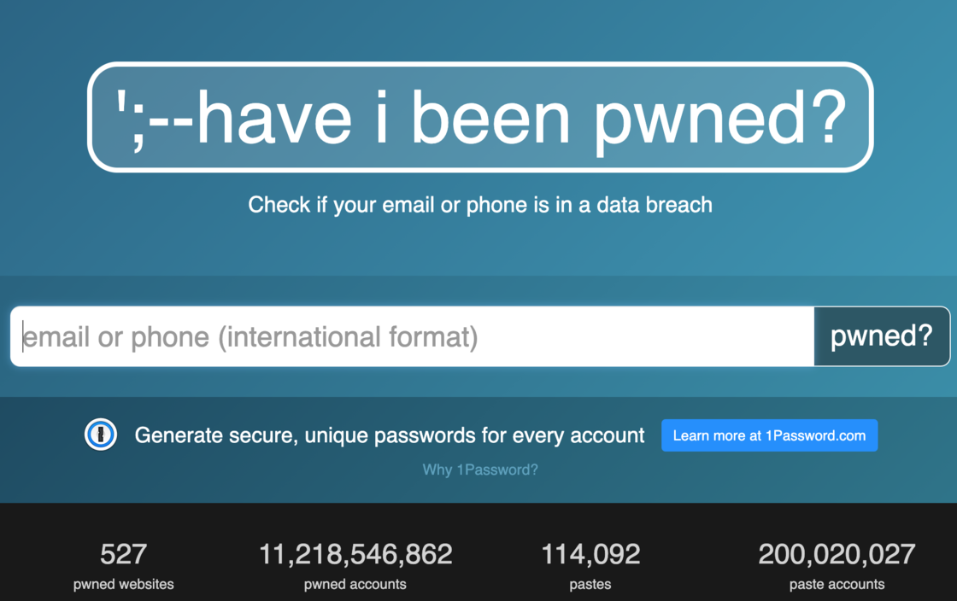This screenshot has height=601, width=957.
Task: Click the Generate secure, unique passwords text
Action: 390,435
